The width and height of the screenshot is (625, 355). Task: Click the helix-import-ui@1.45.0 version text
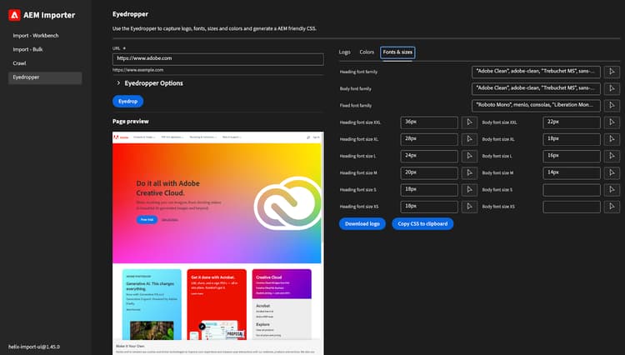pyautogui.click(x=34, y=347)
